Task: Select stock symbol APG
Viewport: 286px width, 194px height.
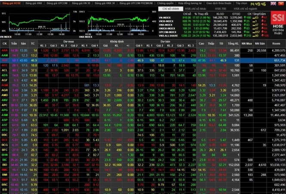Action: pos(5,110)
